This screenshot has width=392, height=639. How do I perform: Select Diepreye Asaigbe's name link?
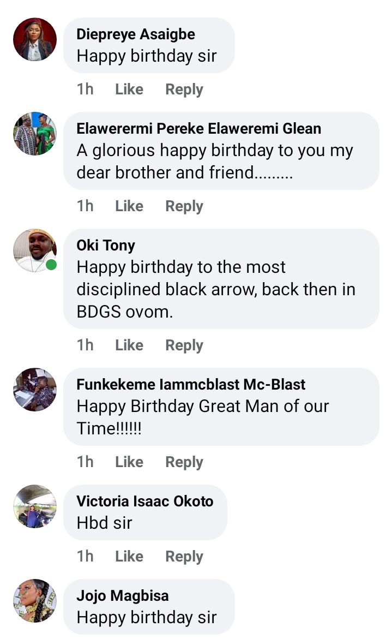coord(135,34)
